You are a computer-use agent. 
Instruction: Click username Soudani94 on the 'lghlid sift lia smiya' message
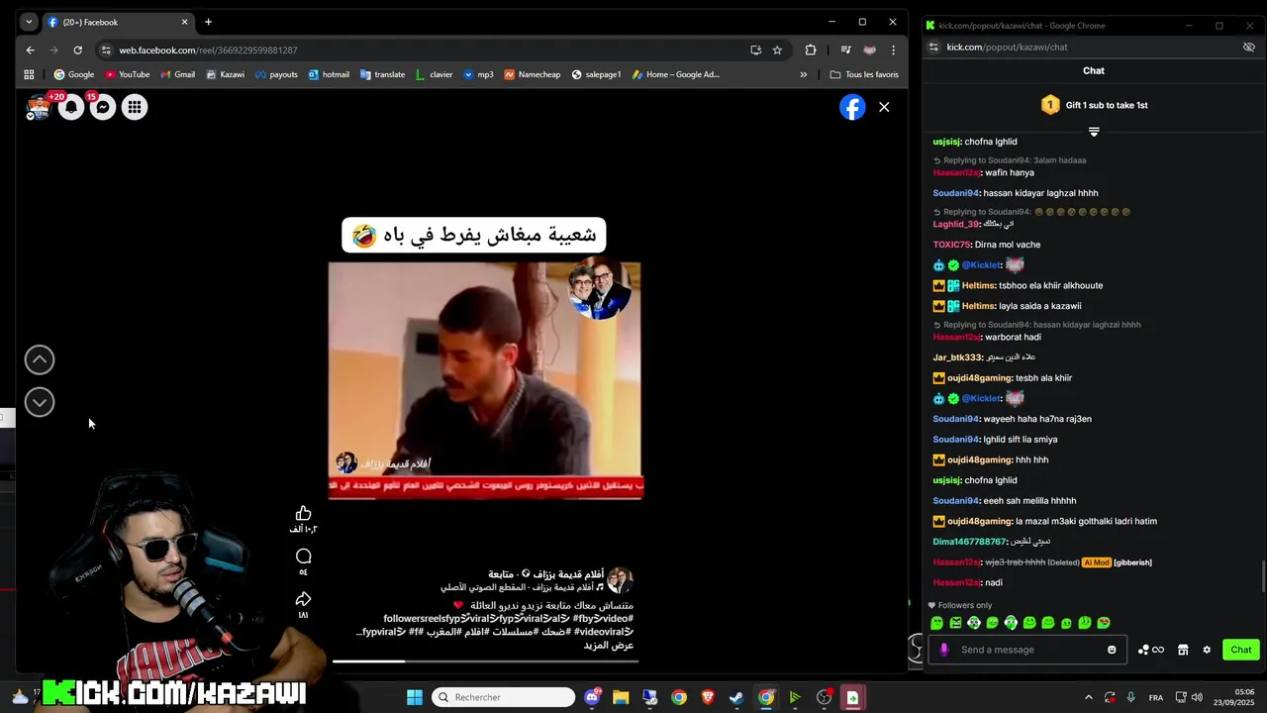tap(955, 439)
